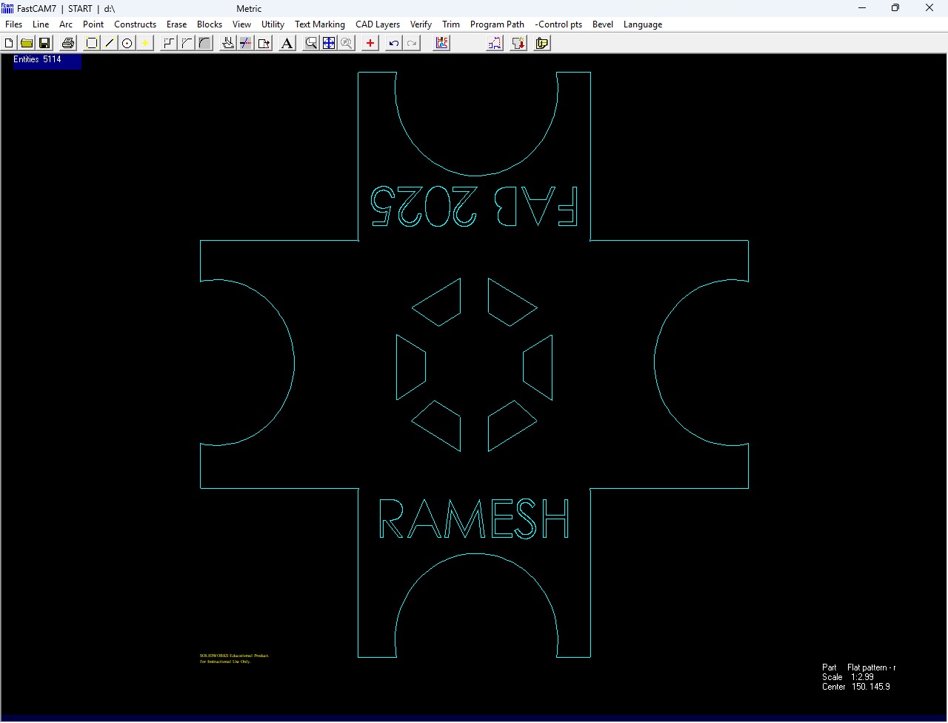Click the CAD clean icon
The height and width of the screenshot is (723, 948).
(228, 43)
